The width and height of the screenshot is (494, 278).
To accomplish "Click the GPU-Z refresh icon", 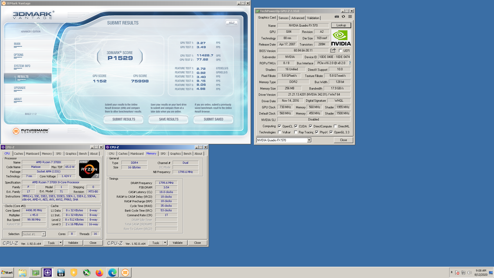I will click(x=343, y=17).
